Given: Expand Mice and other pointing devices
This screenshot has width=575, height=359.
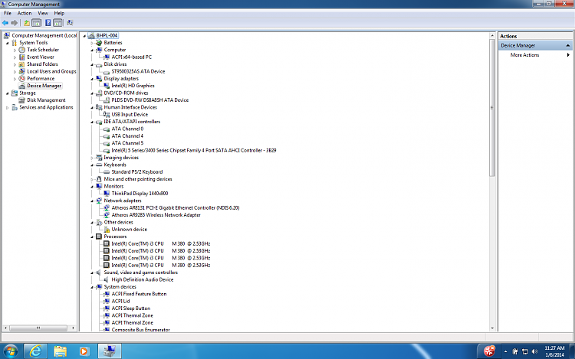Looking at the screenshot, I should [x=92, y=179].
